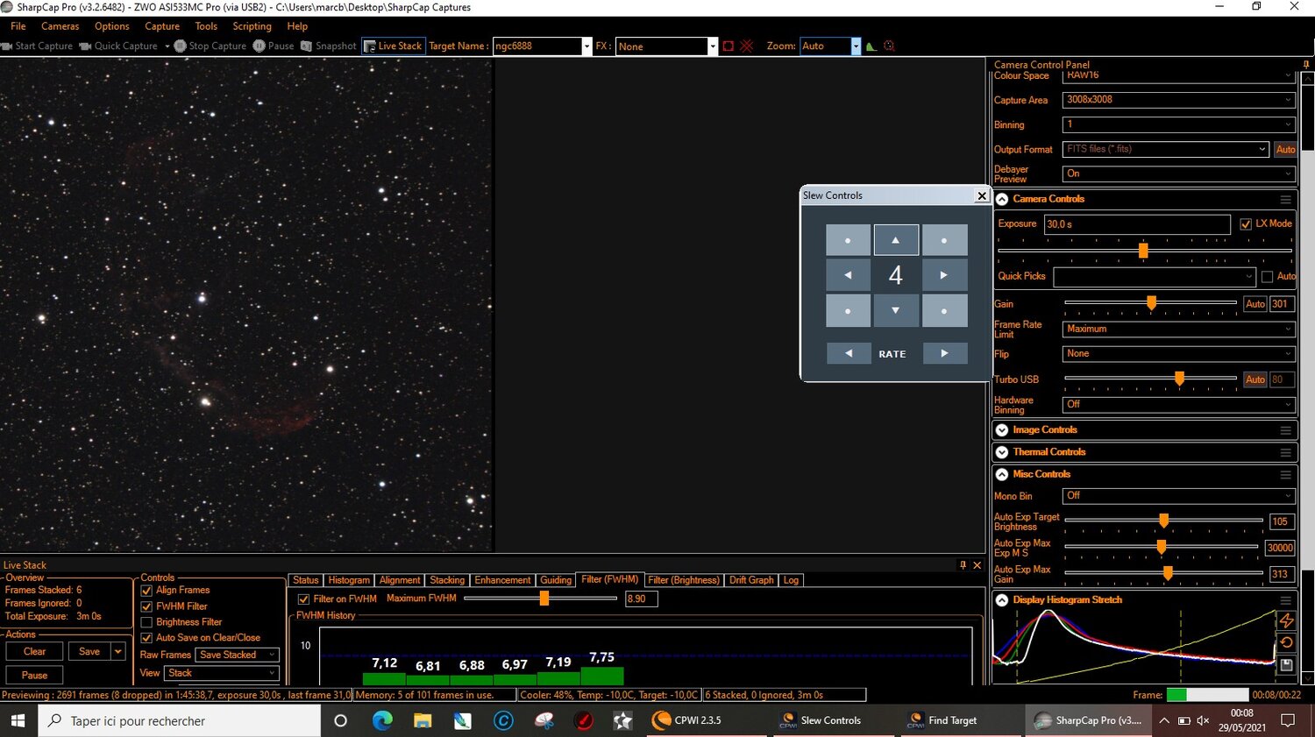Click the Start Capture toolbar button
Screen dimensions: 1315x737
[37, 46]
